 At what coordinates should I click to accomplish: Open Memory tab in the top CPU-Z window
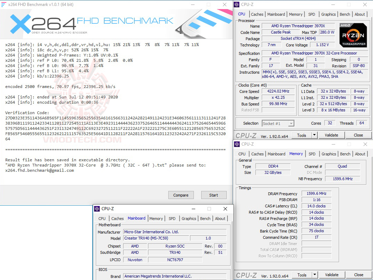(296, 14)
